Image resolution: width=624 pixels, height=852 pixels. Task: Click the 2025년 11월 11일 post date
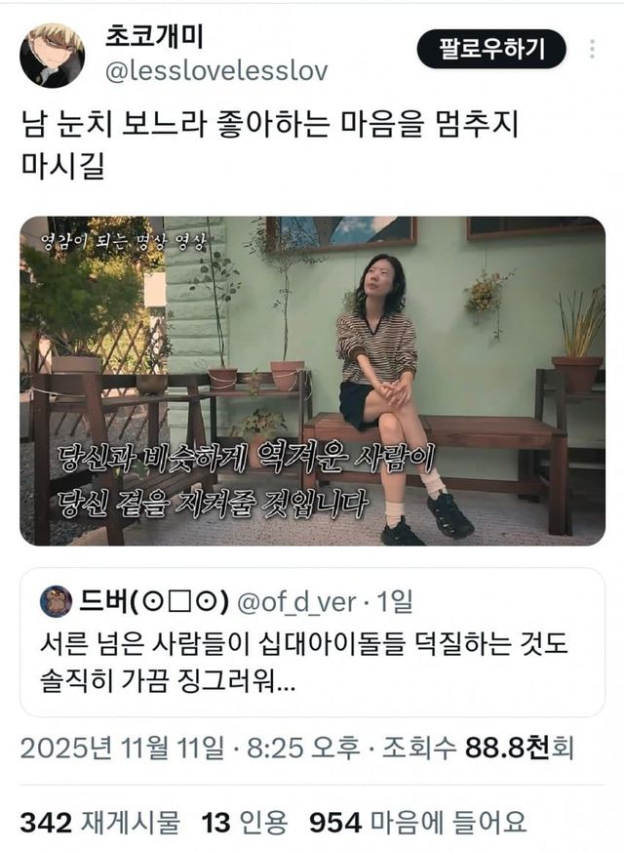(x=122, y=748)
